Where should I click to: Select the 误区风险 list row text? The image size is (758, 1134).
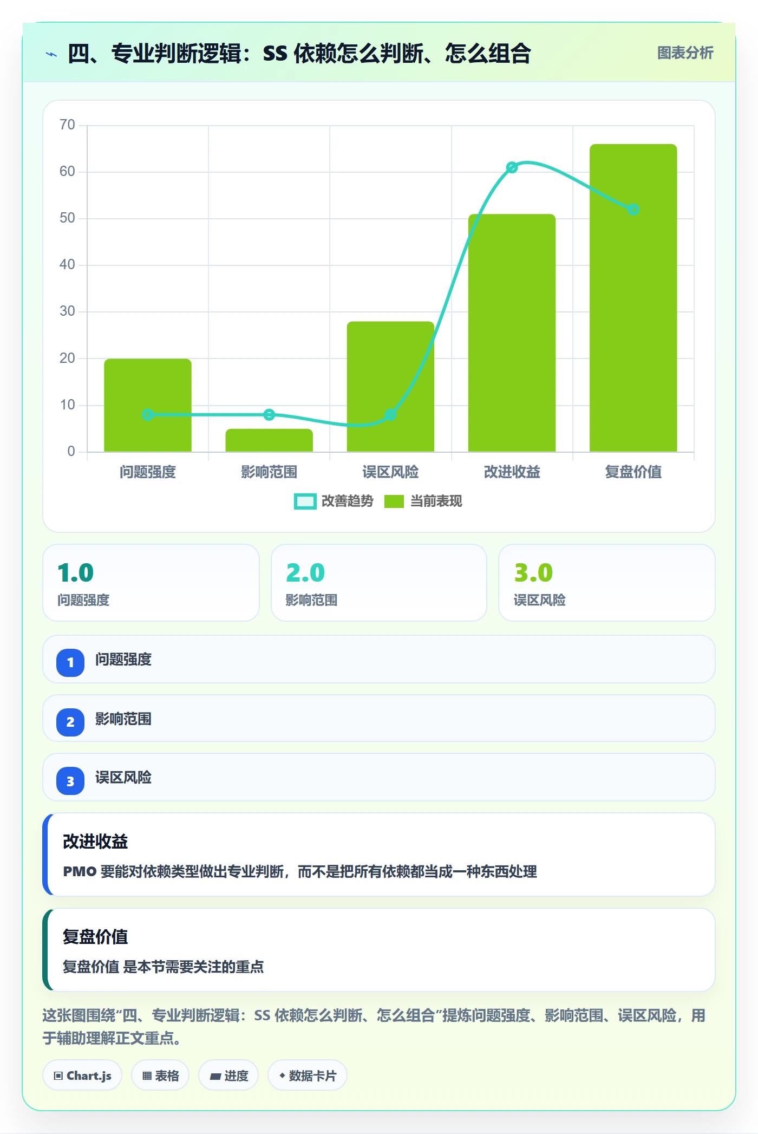(x=123, y=778)
